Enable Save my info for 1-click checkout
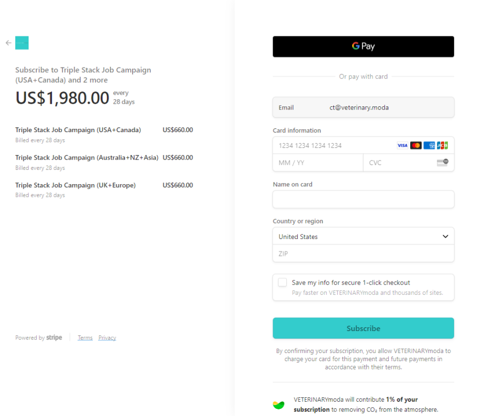Screen dimensions: 477x416 pos(282,282)
